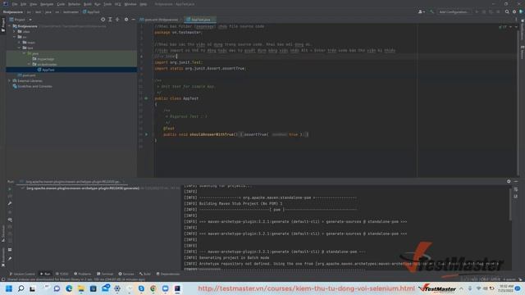The image size is (525, 295).
Task: Hide the Run tool window
Action: pos(516,181)
